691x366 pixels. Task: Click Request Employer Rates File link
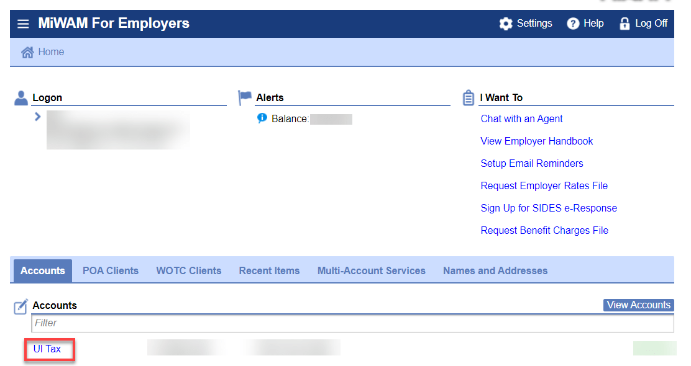click(544, 186)
